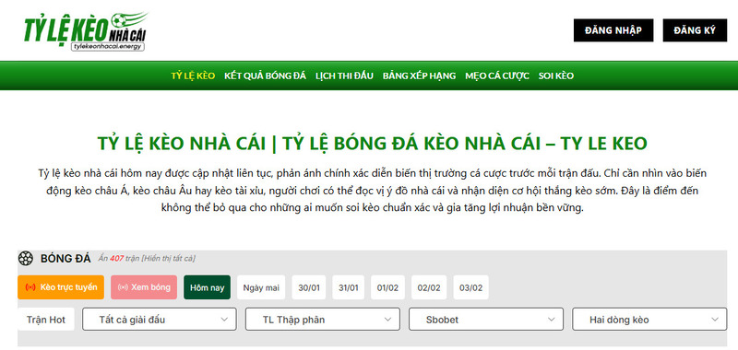Expand the Tất cả giải đấu dropdown
The width and height of the screenshot is (738, 350).
[160, 320]
